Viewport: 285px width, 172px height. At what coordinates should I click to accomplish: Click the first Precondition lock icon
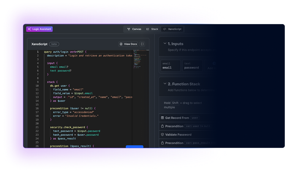(163, 126)
